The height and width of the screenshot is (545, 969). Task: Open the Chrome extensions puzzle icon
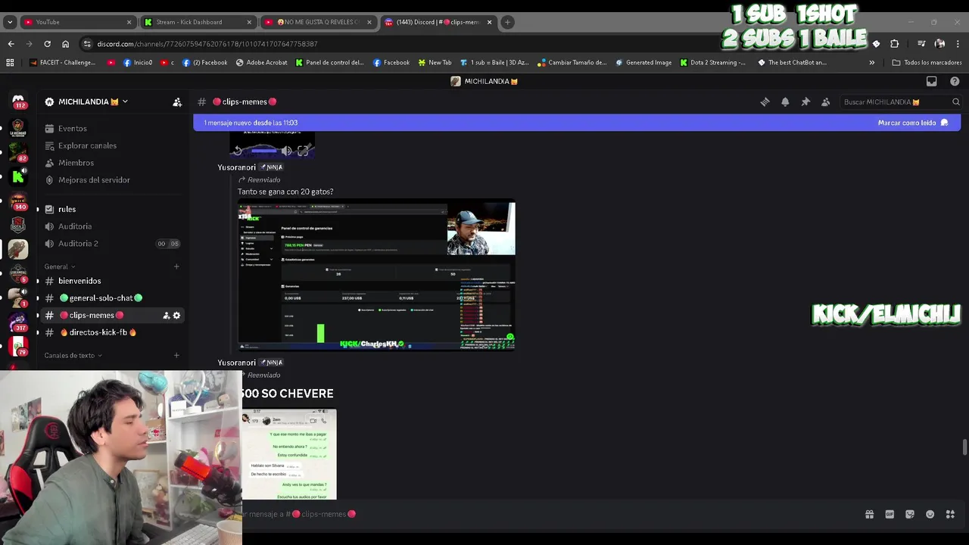[894, 44]
